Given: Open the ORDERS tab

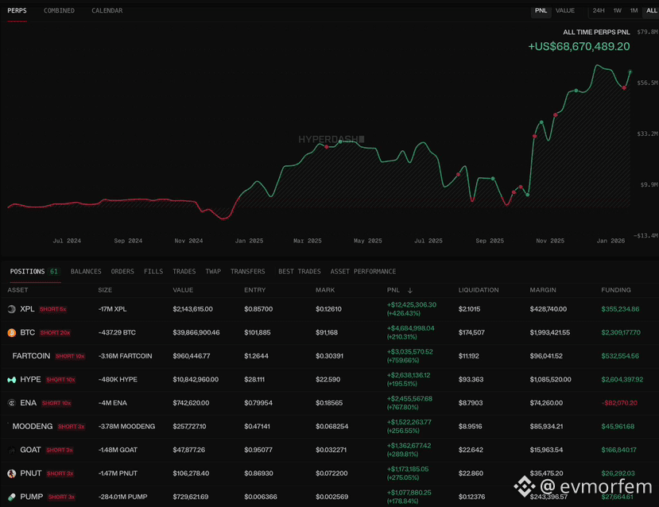Looking at the screenshot, I should 122,271.
